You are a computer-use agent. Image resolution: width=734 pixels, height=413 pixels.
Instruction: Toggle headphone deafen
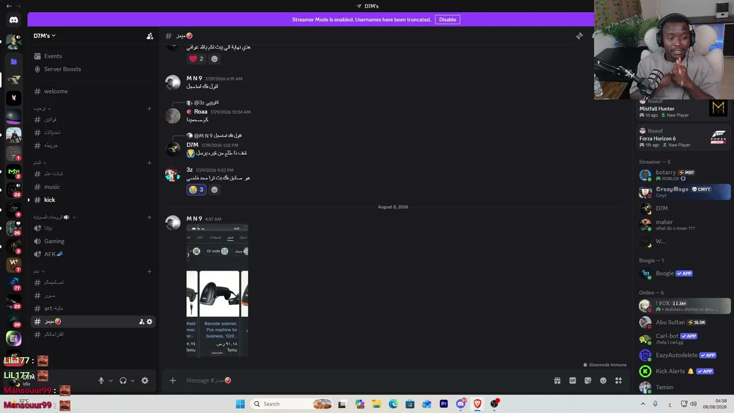123,380
